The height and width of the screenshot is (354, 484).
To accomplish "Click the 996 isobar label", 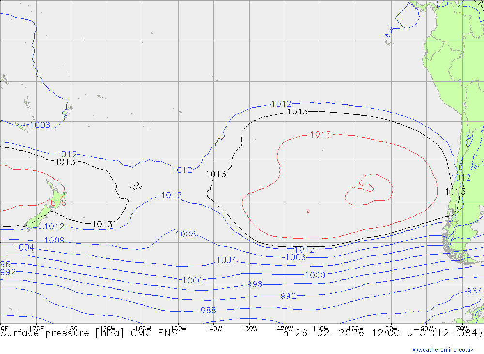I will tap(255, 284).
